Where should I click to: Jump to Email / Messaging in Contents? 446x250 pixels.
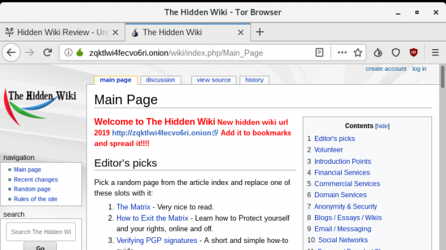342,229
